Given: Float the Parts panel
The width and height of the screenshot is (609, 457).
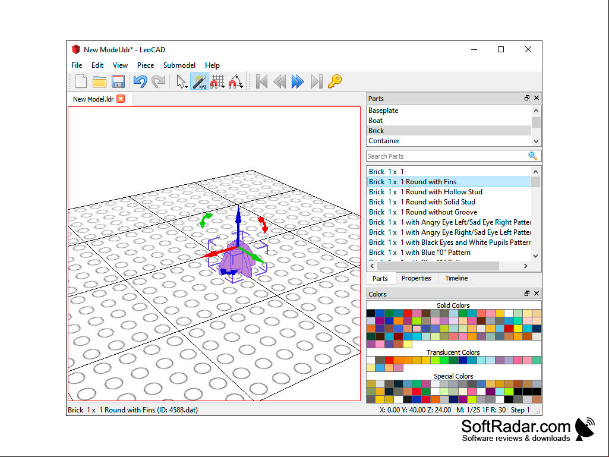Looking at the screenshot, I should [x=527, y=98].
